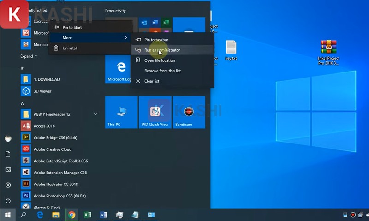Click the user account avatar
The height and width of the screenshot is (221, 369).
coord(8,138)
